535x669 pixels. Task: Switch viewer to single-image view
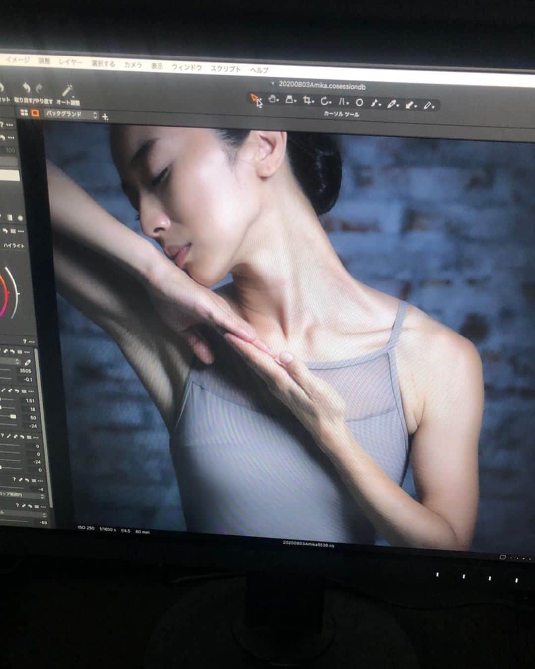click(35, 113)
